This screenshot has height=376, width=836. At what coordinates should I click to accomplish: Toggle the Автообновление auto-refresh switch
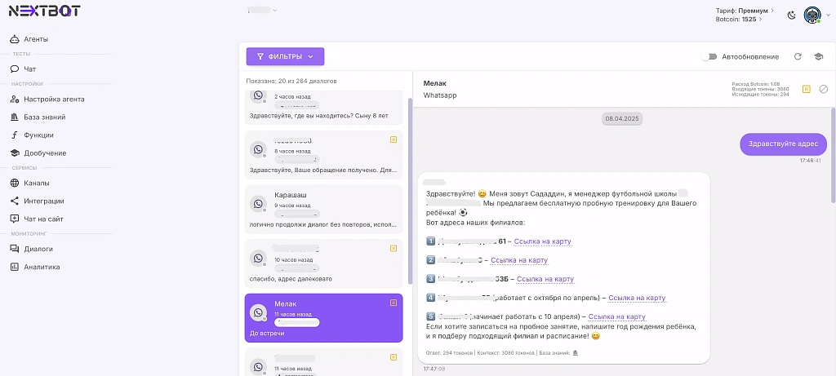coord(709,56)
